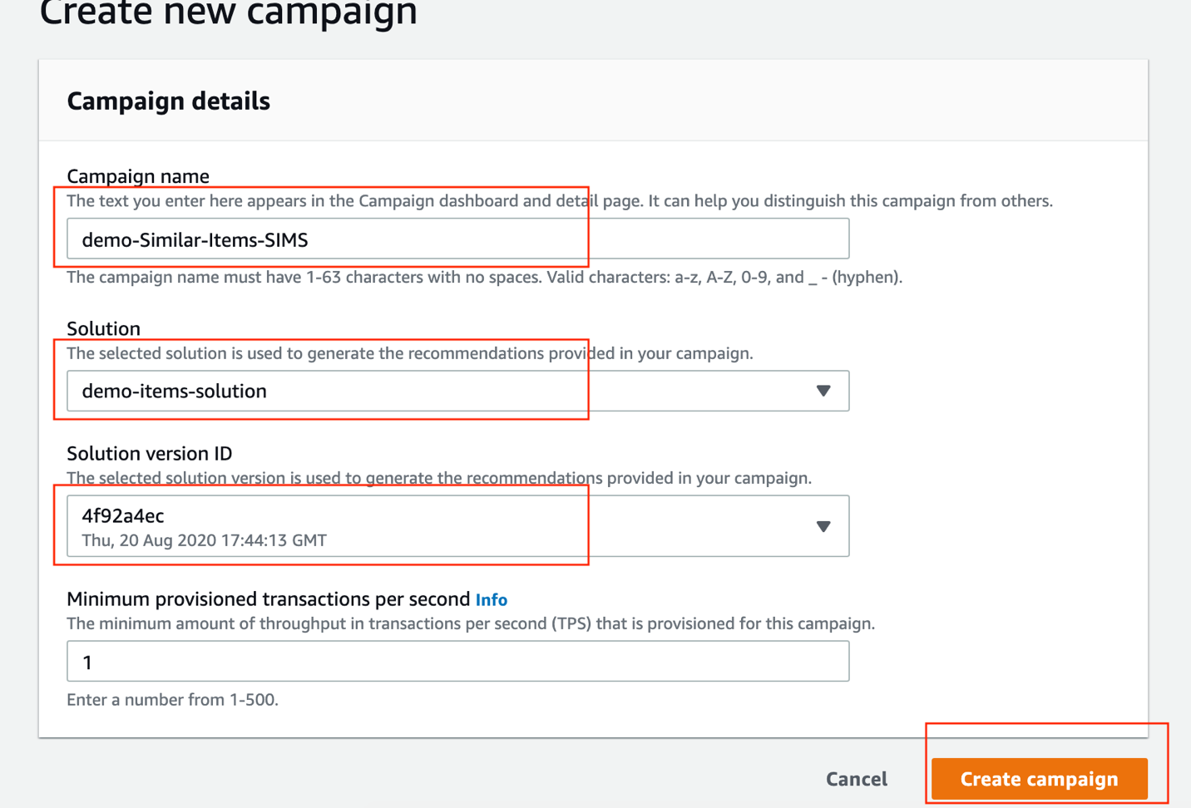Click the Cancel button
Image resolution: width=1191 pixels, height=808 pixels.
click(857, 779)
